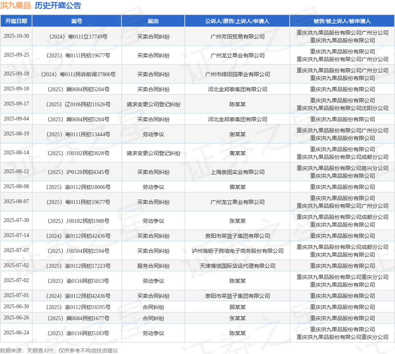Select the 案由 column header
Viewport: 395px width, 354px height.
153,21
